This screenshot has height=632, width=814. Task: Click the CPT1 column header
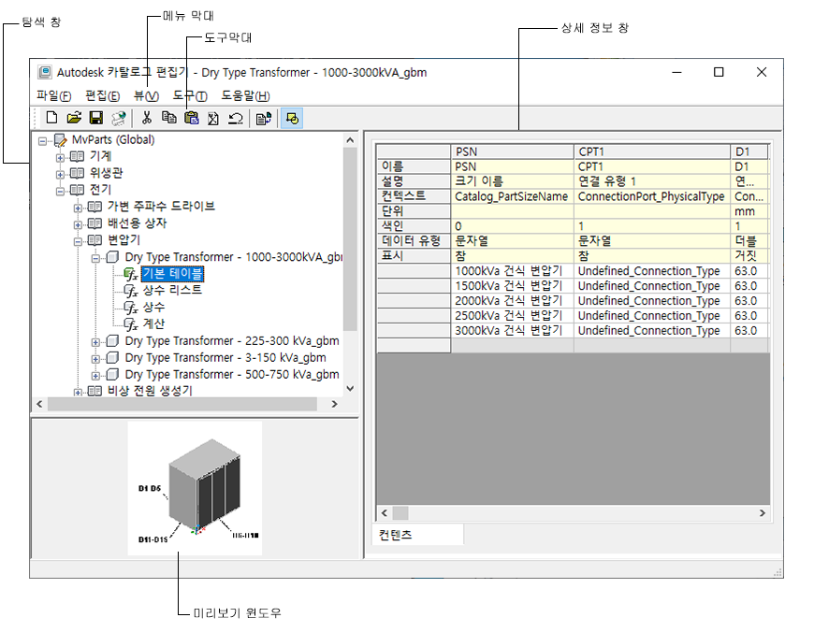[652, 151]
